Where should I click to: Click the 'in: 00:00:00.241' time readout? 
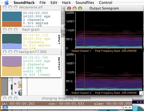tap(18, 104)
